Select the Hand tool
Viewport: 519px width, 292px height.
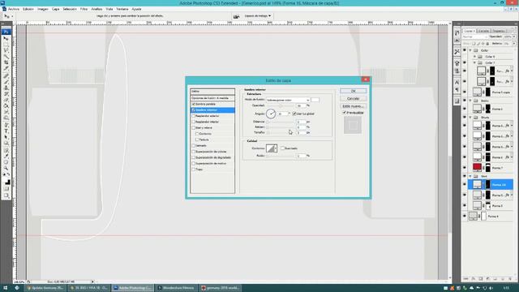click(6, 162)
